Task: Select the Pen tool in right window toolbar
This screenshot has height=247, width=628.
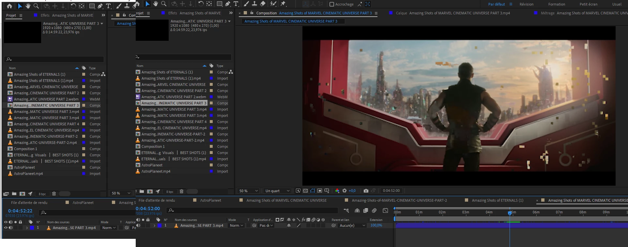Action: pos(228,4)
